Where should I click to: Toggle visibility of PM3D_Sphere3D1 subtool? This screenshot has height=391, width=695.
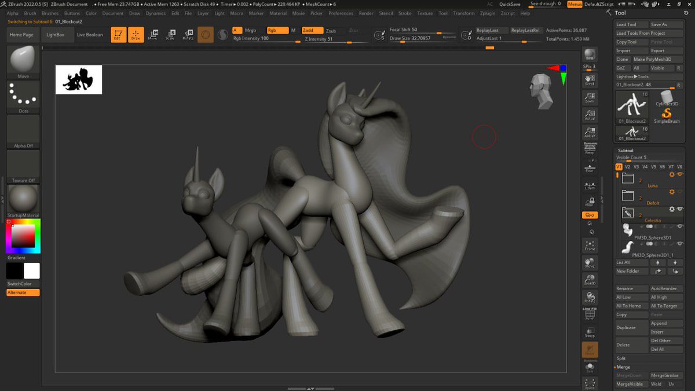[680, 227]
